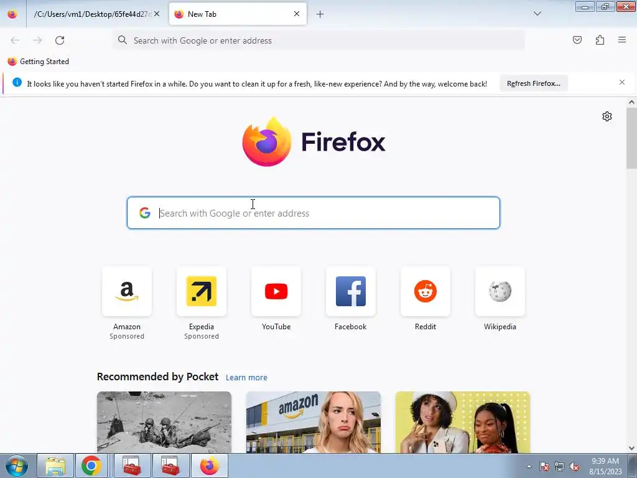637x478 pixels.
Task: Open the new tab personalize gear icon
Action: click(x=607, y=116)
